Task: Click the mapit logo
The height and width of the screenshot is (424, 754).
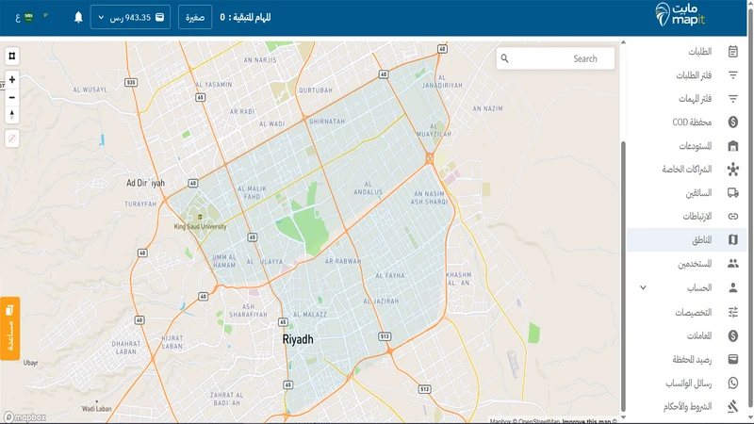Action: pyautogui.click(x=680, y=14)
